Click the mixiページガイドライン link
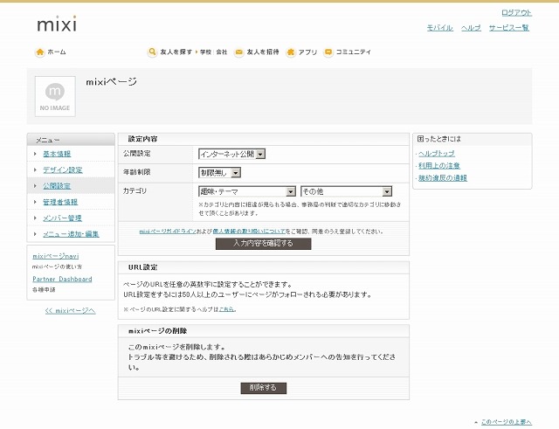 168,232
